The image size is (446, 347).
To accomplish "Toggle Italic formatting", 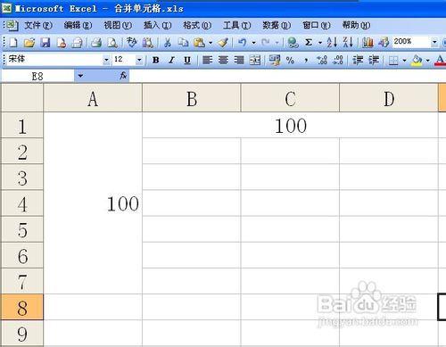I will pyautogui.click(x=171, y=60).
